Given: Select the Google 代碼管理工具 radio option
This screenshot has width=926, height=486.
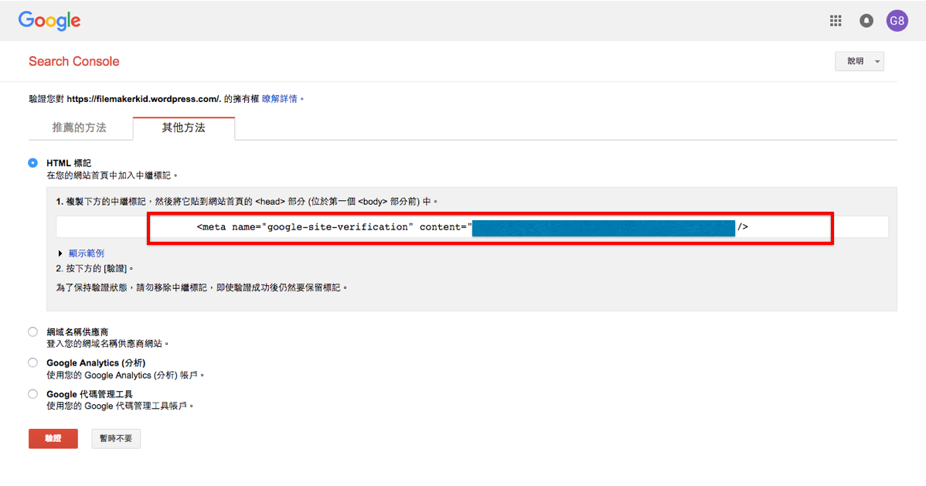Looking at the screenshot, I should [x=33, y=394].
